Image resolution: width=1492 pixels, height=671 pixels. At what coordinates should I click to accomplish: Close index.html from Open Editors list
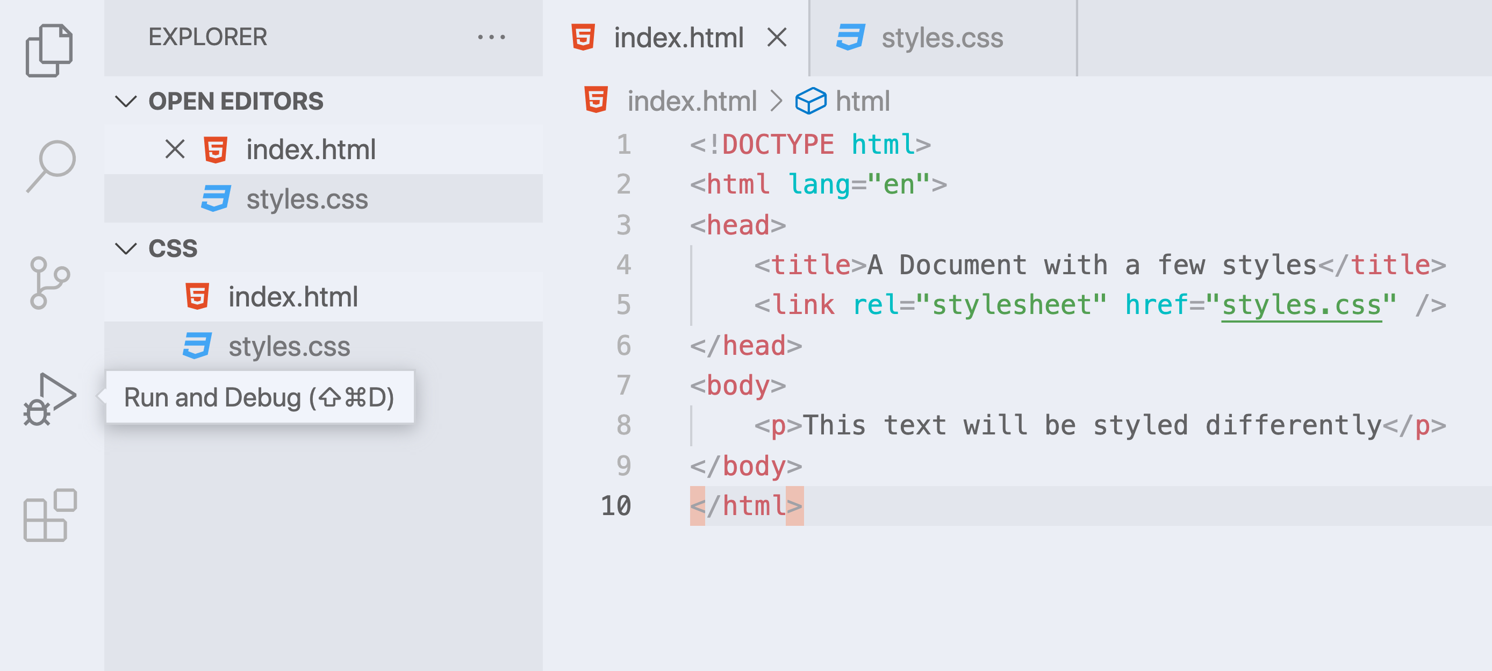(174, 149)
